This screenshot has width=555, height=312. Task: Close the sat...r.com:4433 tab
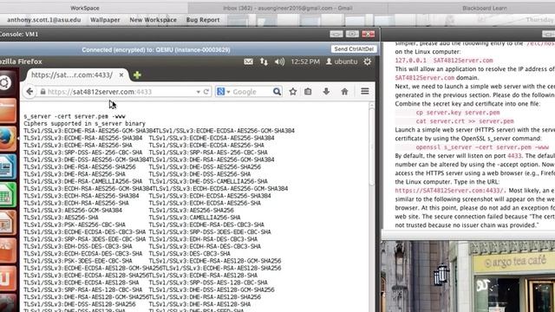(121, 75)
